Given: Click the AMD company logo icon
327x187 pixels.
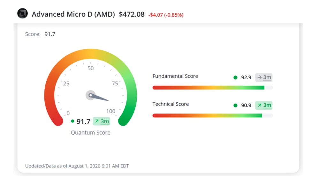Looking at the screenshot, I should tap(23, 13).
